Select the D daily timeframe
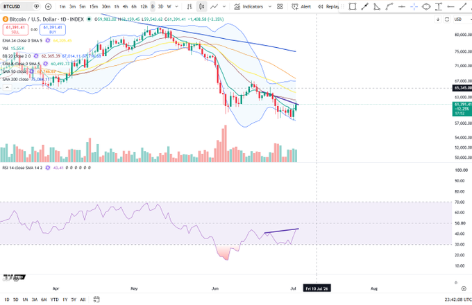 153,7
